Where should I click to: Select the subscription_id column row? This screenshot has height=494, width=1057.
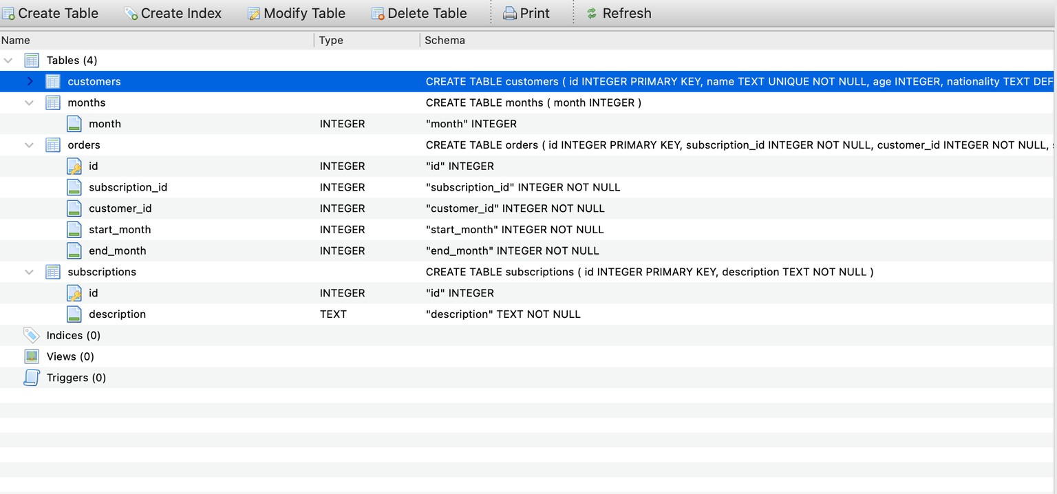coord(528,187)
